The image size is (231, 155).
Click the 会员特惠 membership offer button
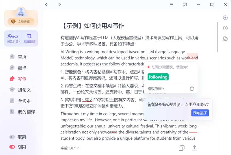[x=21, y=21]
